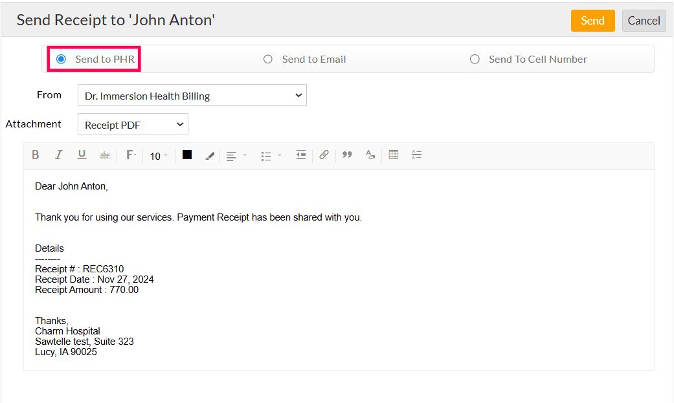Select Send To Cell Number radio
Screen dimensions: 674x403
475,60
